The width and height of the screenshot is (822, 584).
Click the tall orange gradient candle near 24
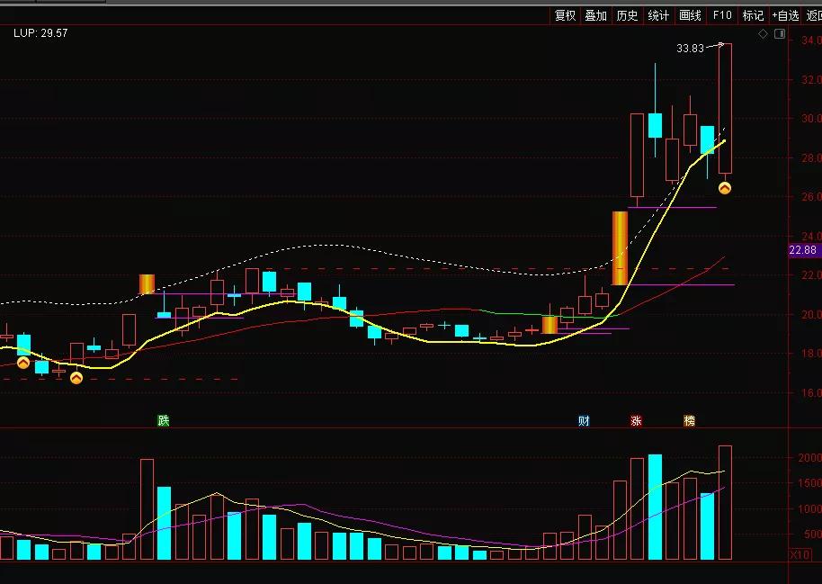point(620,247)
